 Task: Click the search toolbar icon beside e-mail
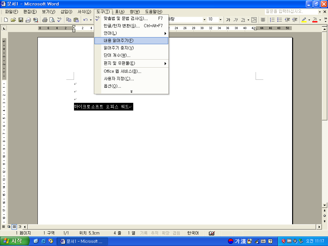pyautogui.click(x=36, y=20)
